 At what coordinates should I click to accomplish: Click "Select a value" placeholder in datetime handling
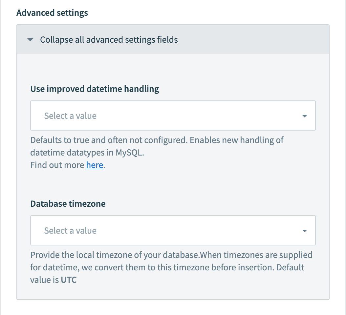pos(70,116)
